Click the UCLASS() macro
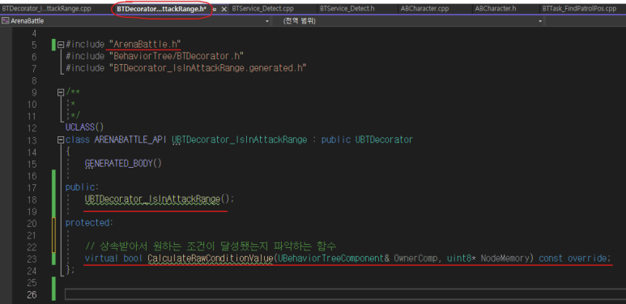 [x=85, y=127]
